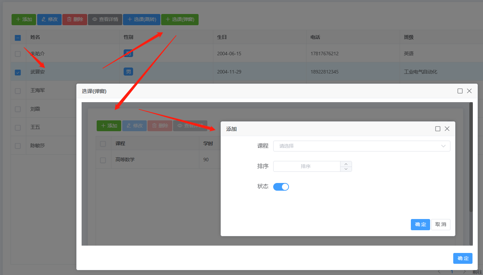Viewport: 483px width, 275px height.
Task: Check the checkbox next to 高等数学
Action: [x=103, y=160]
